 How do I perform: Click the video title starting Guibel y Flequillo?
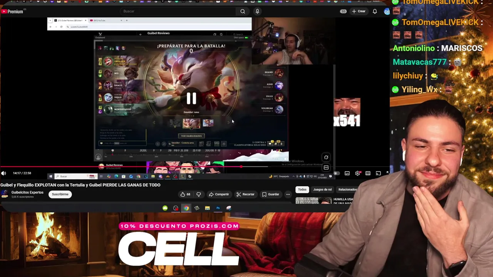click(x=80, y=185)
